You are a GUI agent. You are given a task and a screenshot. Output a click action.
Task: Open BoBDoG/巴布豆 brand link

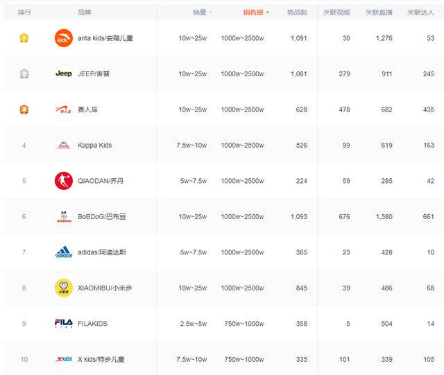coord(102,216)
